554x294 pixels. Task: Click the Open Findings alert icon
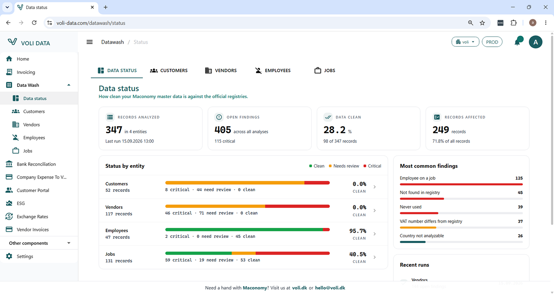coord(219,117)
